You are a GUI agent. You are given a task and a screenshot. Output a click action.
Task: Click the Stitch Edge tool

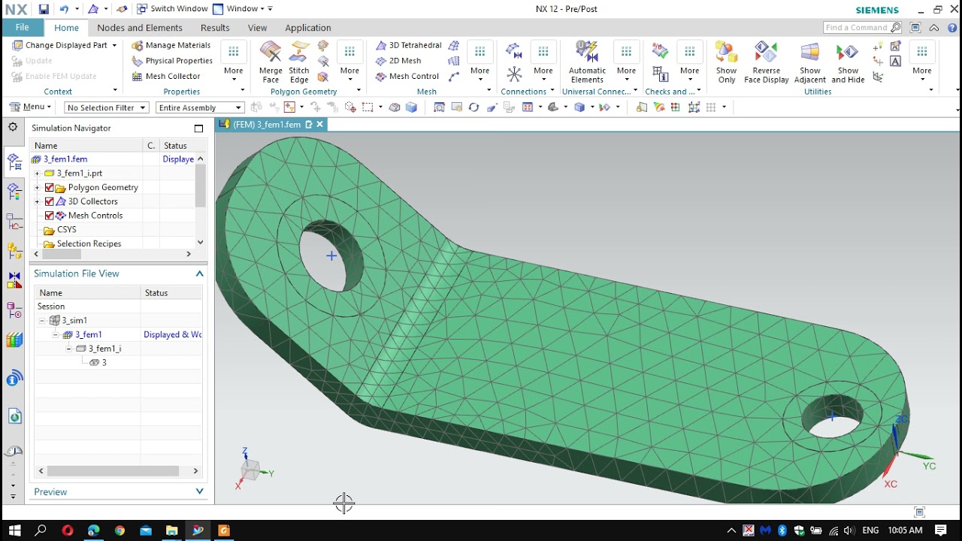pos(299,62)
